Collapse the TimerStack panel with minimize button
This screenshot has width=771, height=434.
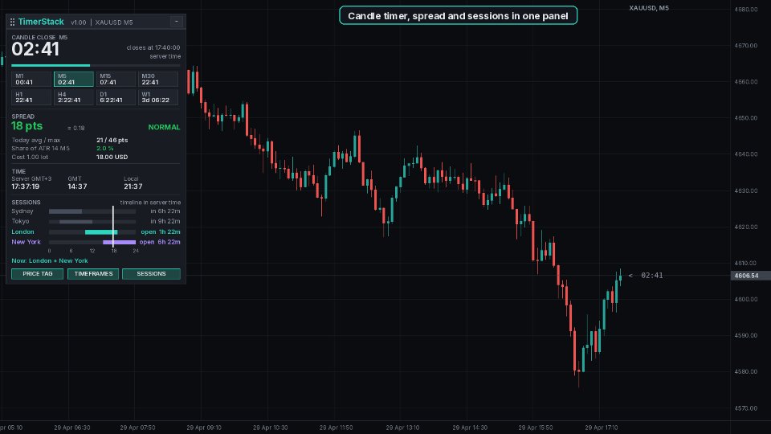(x=177, y=22)
